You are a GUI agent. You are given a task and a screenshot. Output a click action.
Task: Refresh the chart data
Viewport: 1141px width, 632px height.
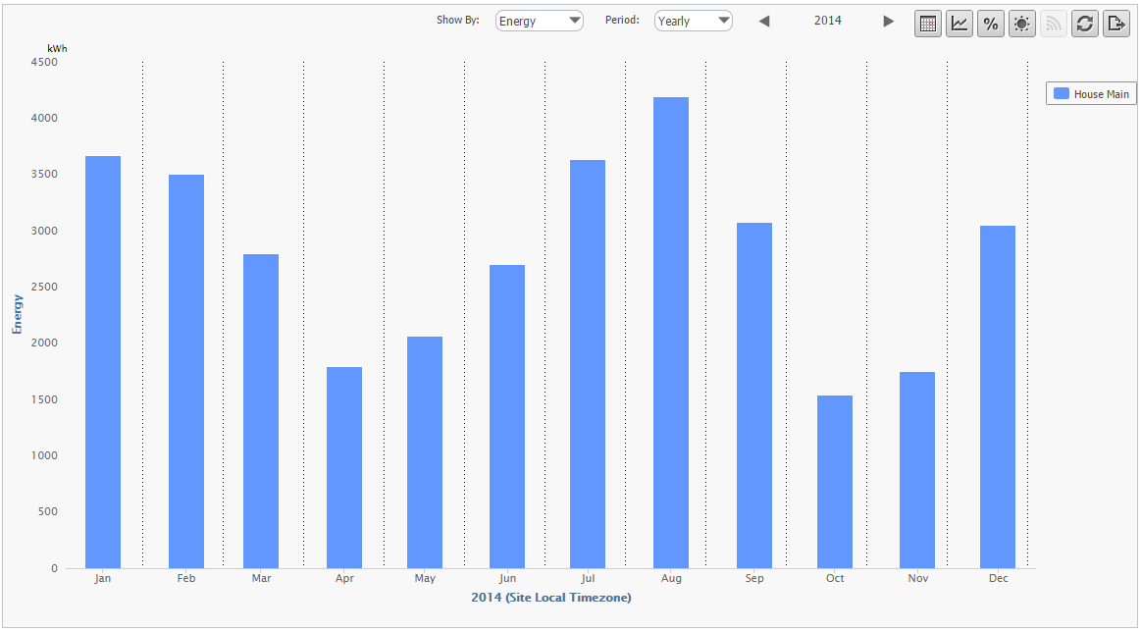click(1085, 24)
